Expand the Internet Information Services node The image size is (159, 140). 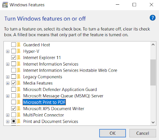click(8, 64)
